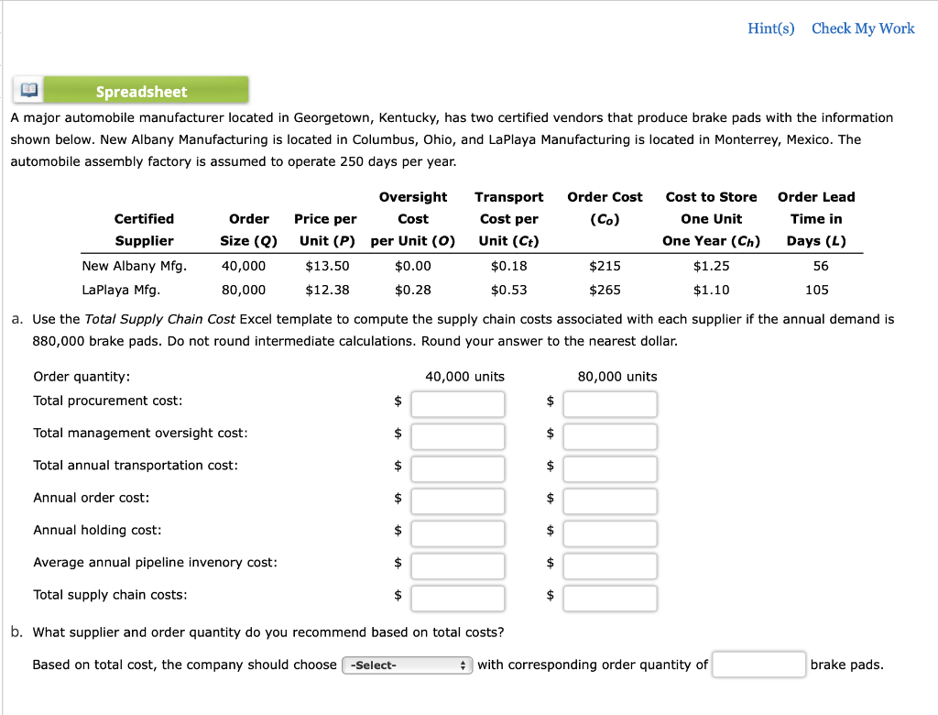Select the pipeline inventory cost field for 80,000 units
The width and height of the screenshot is (938, 715).
click(x=610, y=566)
